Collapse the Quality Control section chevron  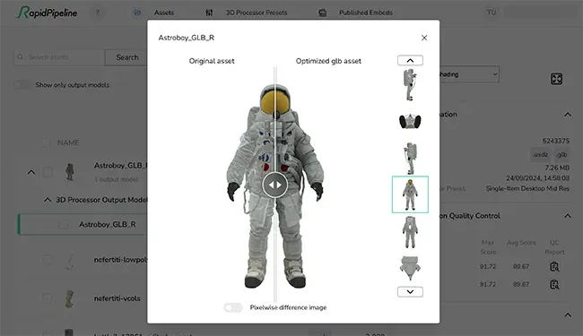pyautogui.click(x=568, y=216)
